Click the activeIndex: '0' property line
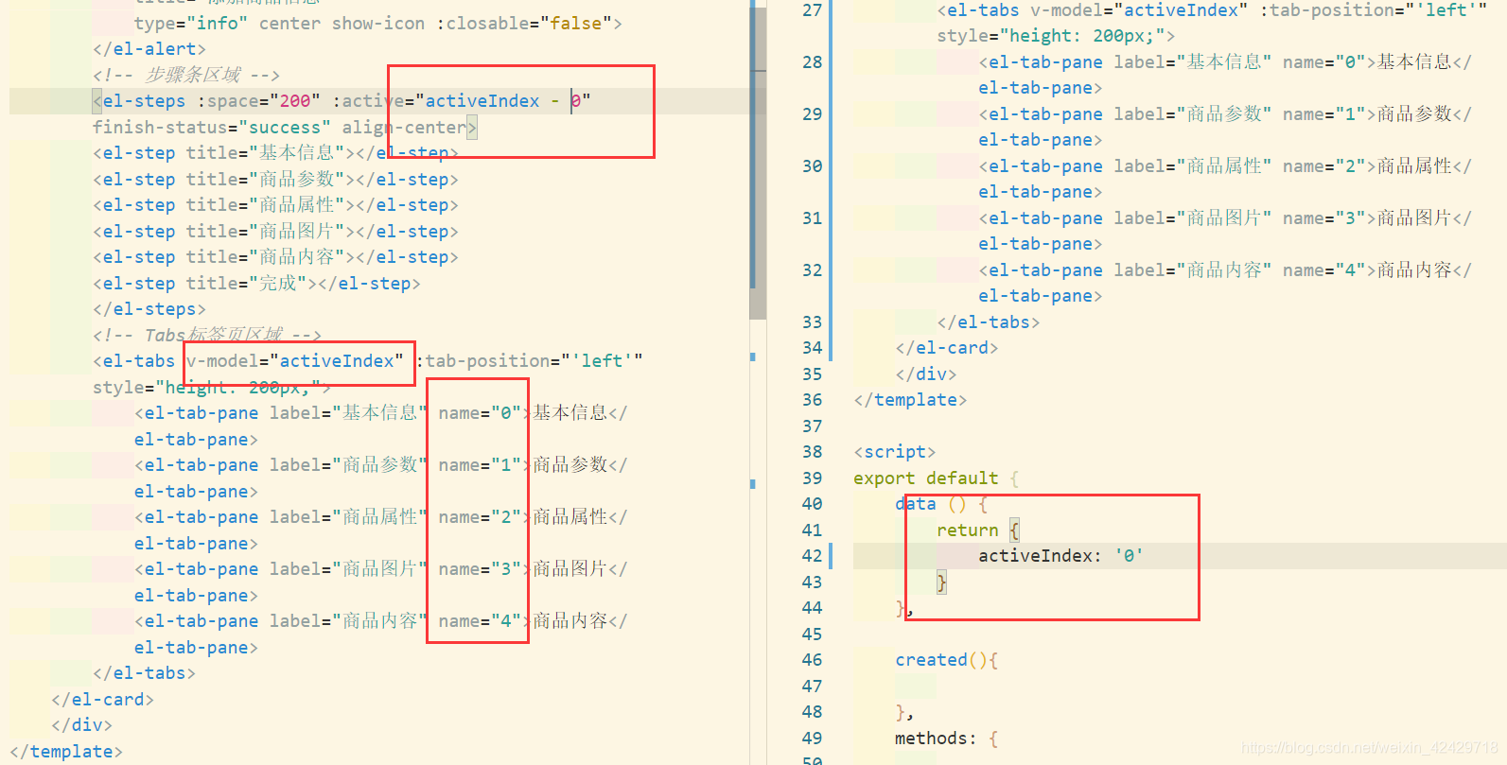 pos(1060,556)
